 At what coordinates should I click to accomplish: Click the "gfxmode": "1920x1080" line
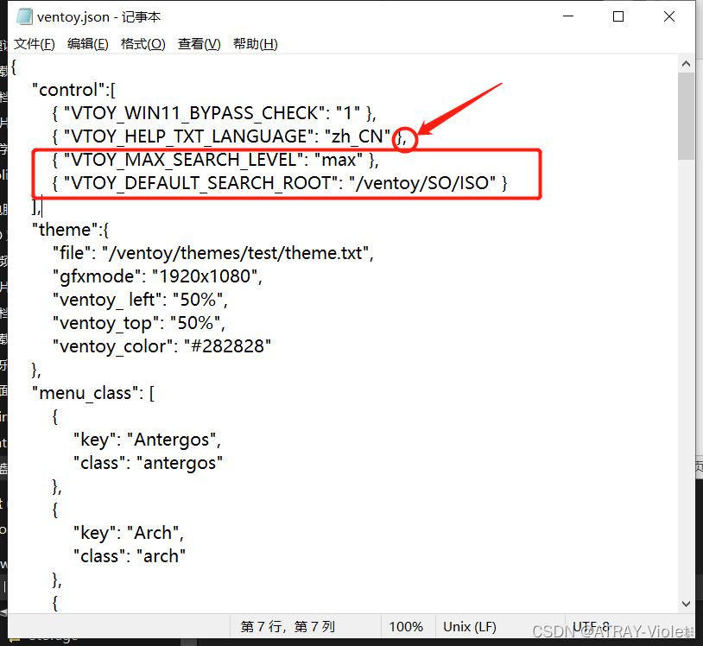(x=157, y=276)
